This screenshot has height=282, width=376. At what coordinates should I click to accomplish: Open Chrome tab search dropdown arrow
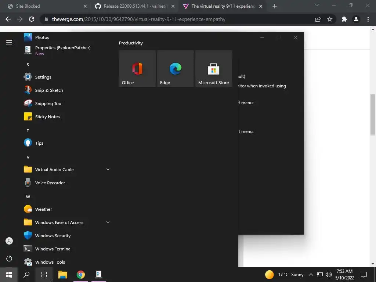tap(317, 5)
